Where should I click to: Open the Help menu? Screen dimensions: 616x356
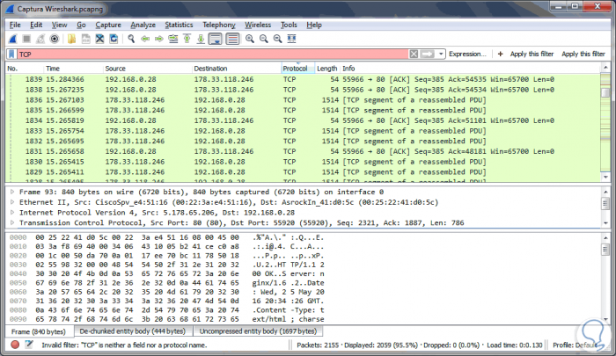pyautogui.click(x=314, y=25)
